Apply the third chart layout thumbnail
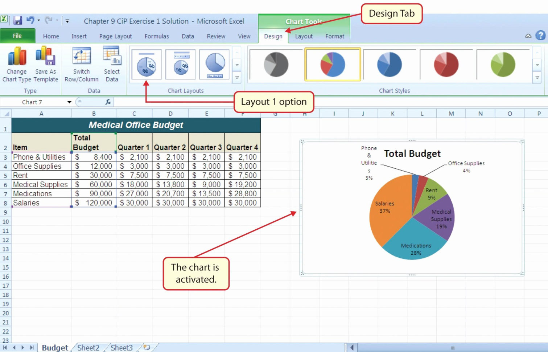Image resolution: width=548 pixels, height=352 pixels. (215, 65)
